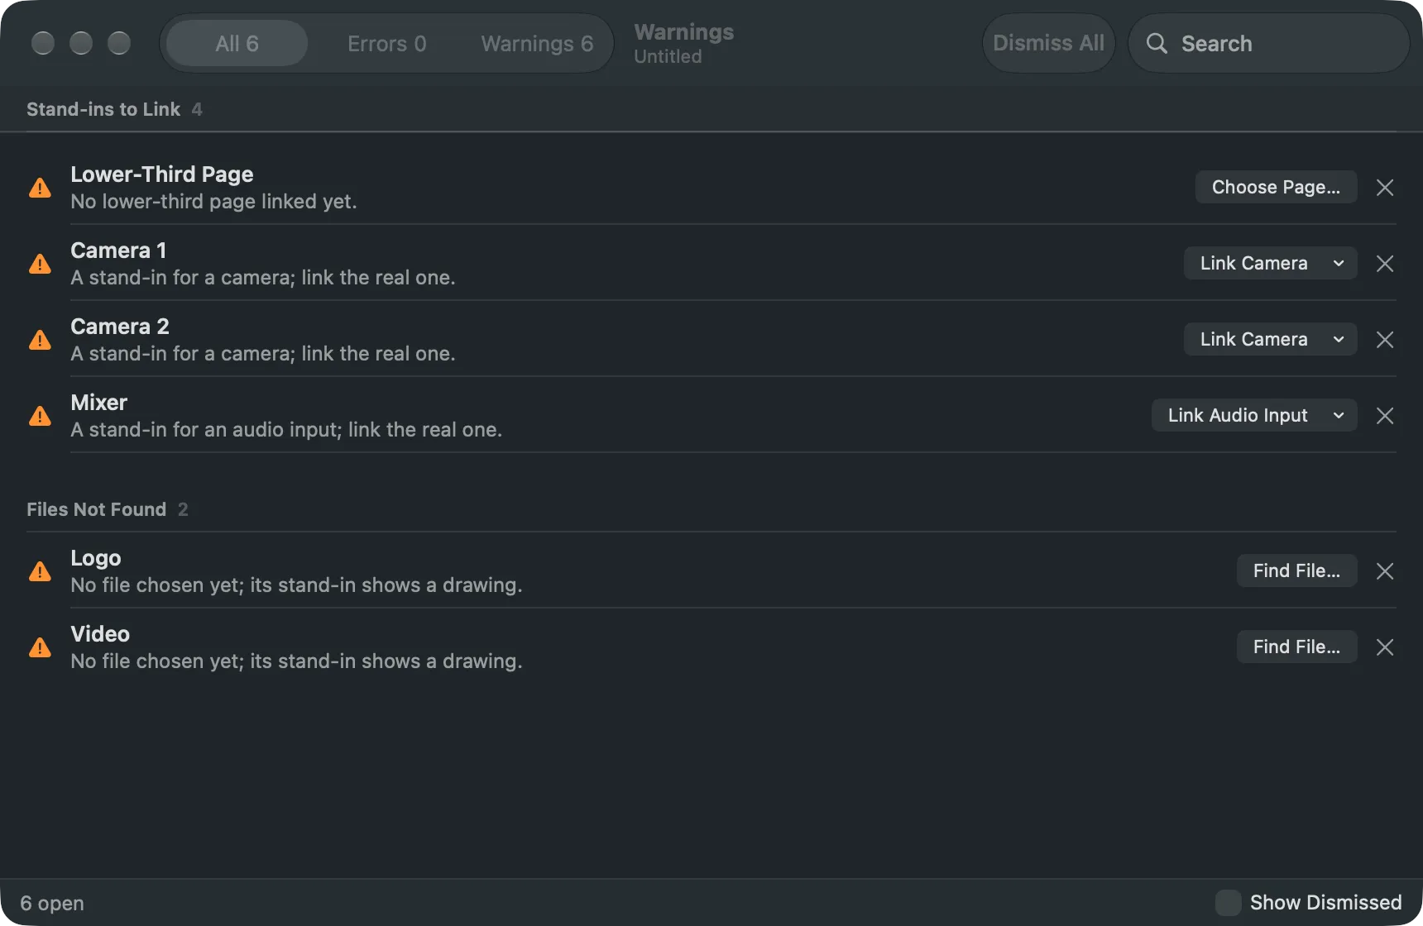Viewport: 1423px width, 926px height.
Task: Click Find File… for Logo
Action: click(x=1296, y=571)
